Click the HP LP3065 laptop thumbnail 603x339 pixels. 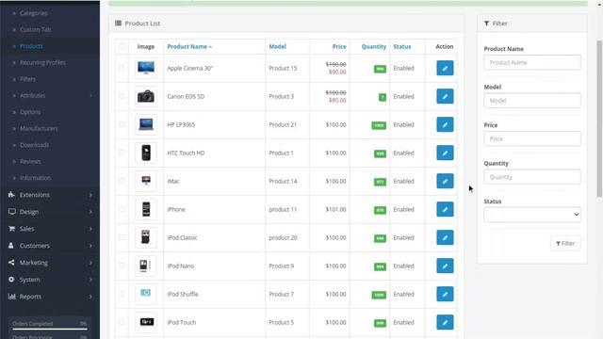[x=146, y=124]
